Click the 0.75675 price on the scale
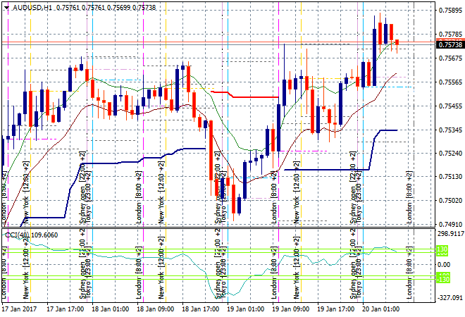 [449, 58]
